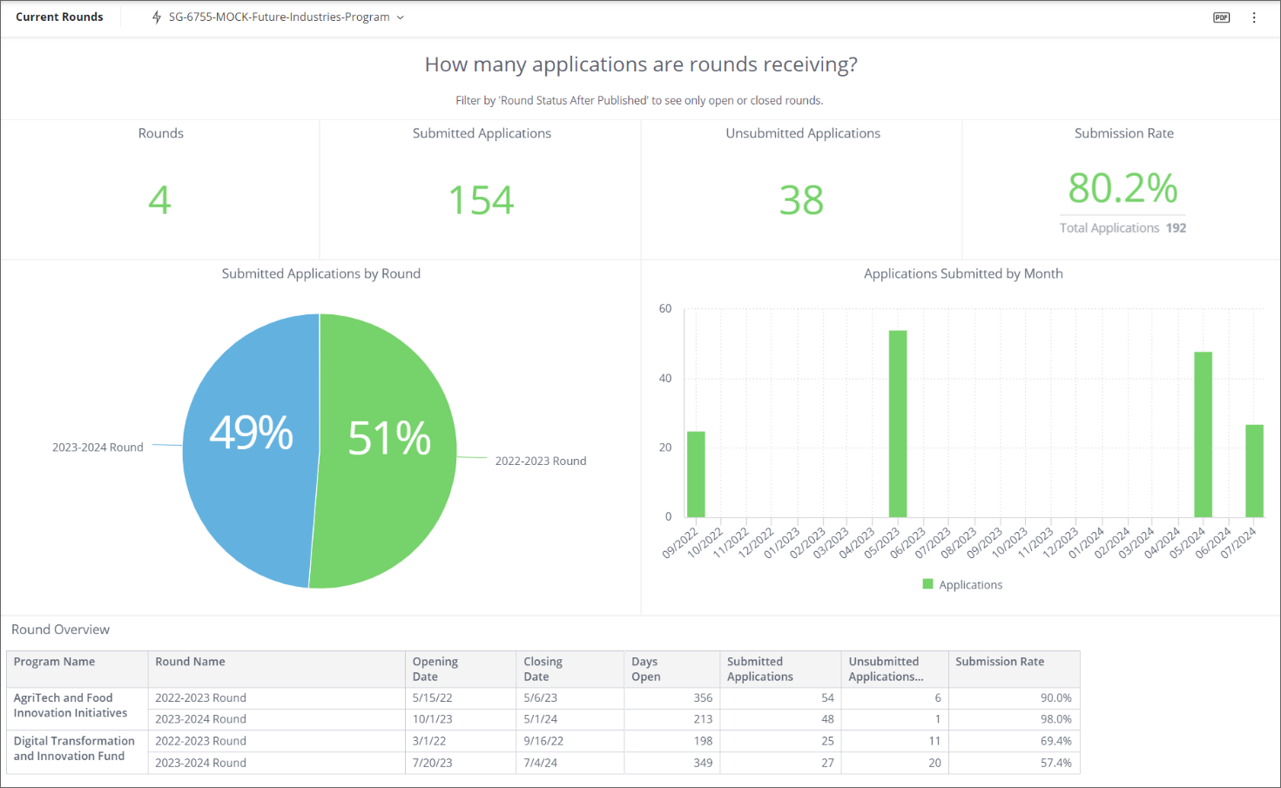1281x788 pixels.
Task: Sort by Submission Rate column header
Action: click(x=999, y=662)
